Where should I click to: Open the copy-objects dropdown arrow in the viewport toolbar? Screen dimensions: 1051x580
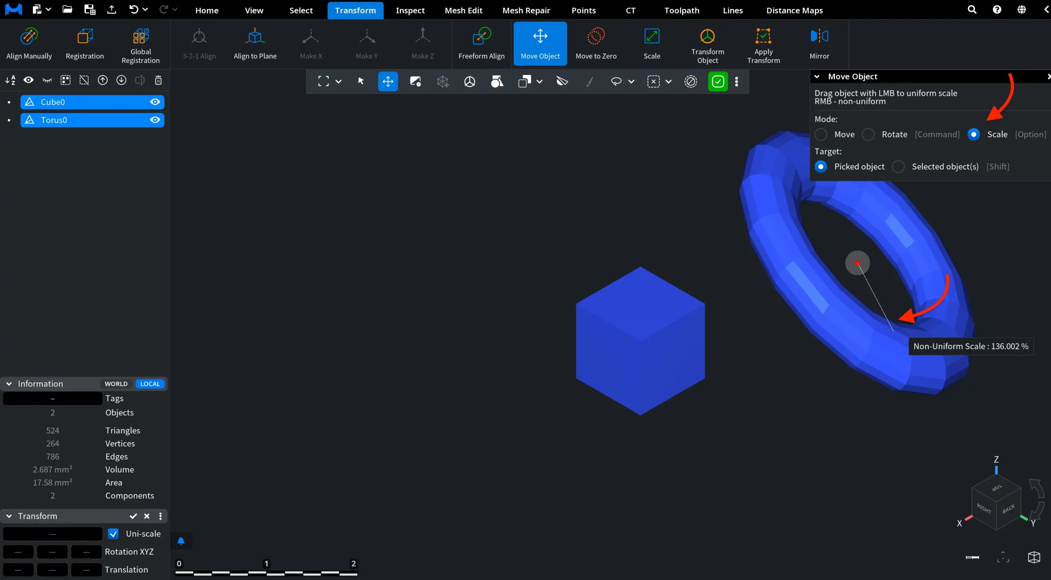539,81
